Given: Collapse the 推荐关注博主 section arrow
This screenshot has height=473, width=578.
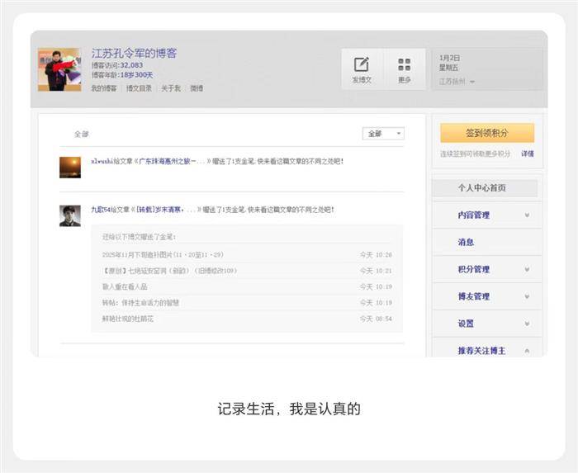Looking at the screenshot, I should tap(527, 350).
